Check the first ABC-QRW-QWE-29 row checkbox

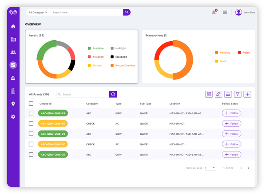(31, 113)
